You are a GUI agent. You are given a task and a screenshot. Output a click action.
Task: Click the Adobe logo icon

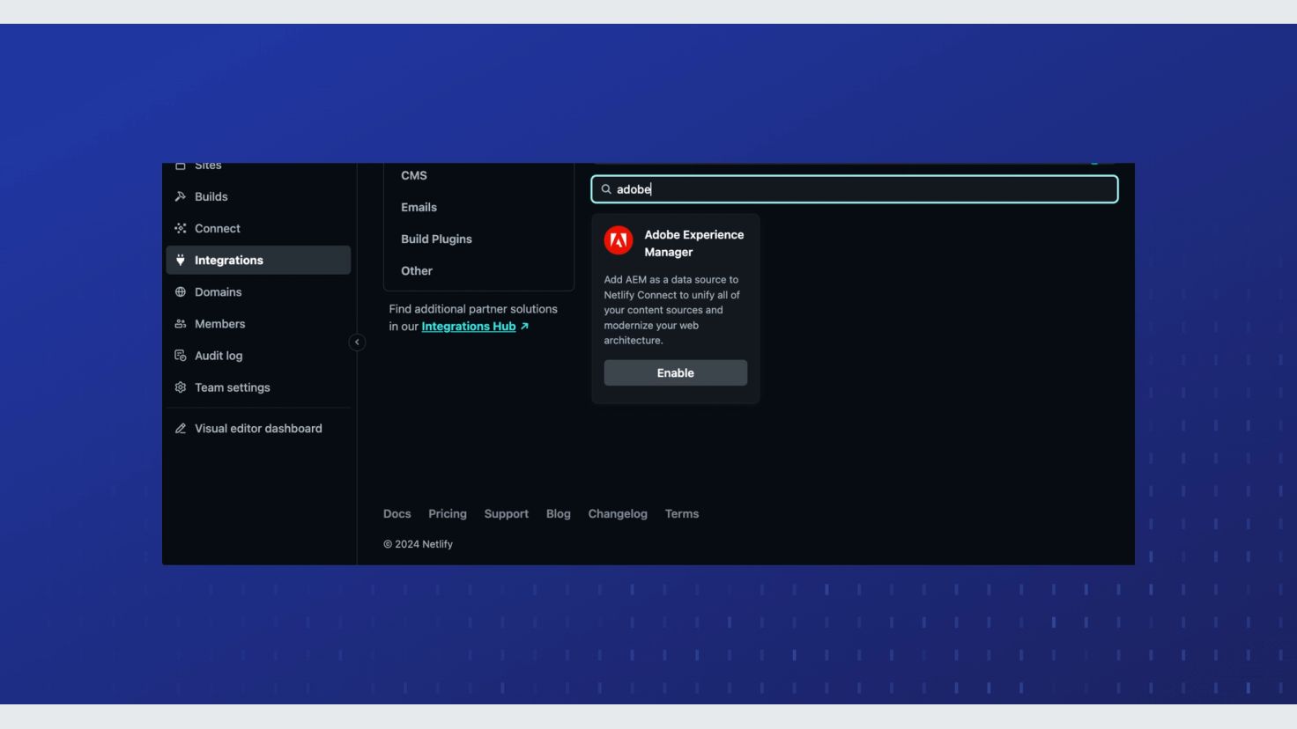[x=619, y=240]
